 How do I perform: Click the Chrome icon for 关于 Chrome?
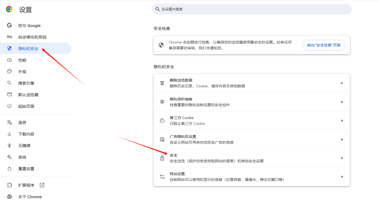(9, 197)
